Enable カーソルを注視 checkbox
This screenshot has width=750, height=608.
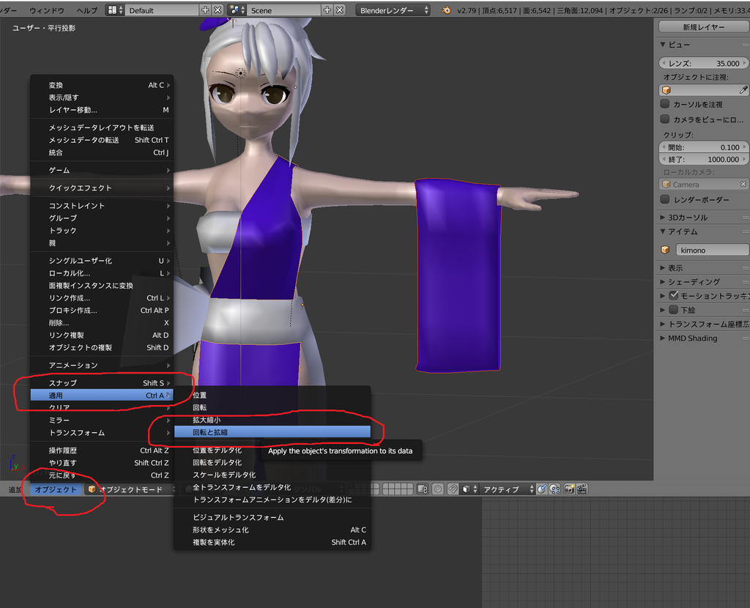[664, 104]
